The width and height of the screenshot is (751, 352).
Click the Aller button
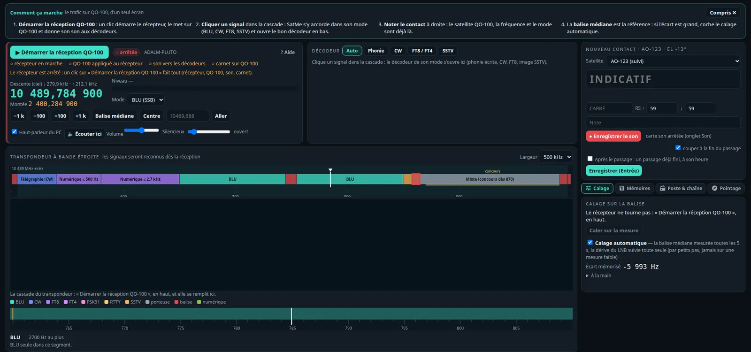[x=221, y=116]
